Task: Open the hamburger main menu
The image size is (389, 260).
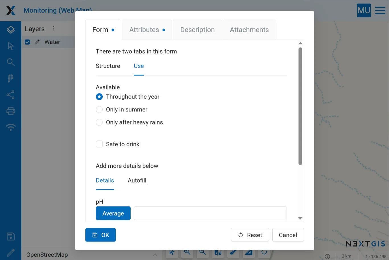Action: click(380, 11)
